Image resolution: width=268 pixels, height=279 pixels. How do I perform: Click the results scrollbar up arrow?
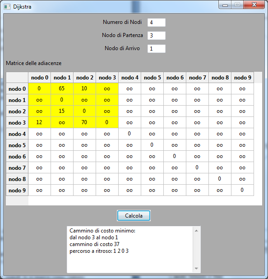tap(196, 231)
